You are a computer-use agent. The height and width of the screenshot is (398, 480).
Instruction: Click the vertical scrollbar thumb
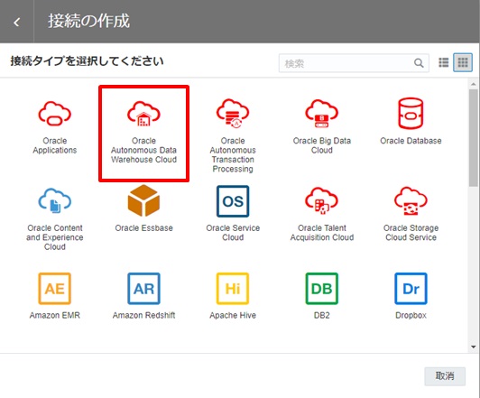(474, 137)
